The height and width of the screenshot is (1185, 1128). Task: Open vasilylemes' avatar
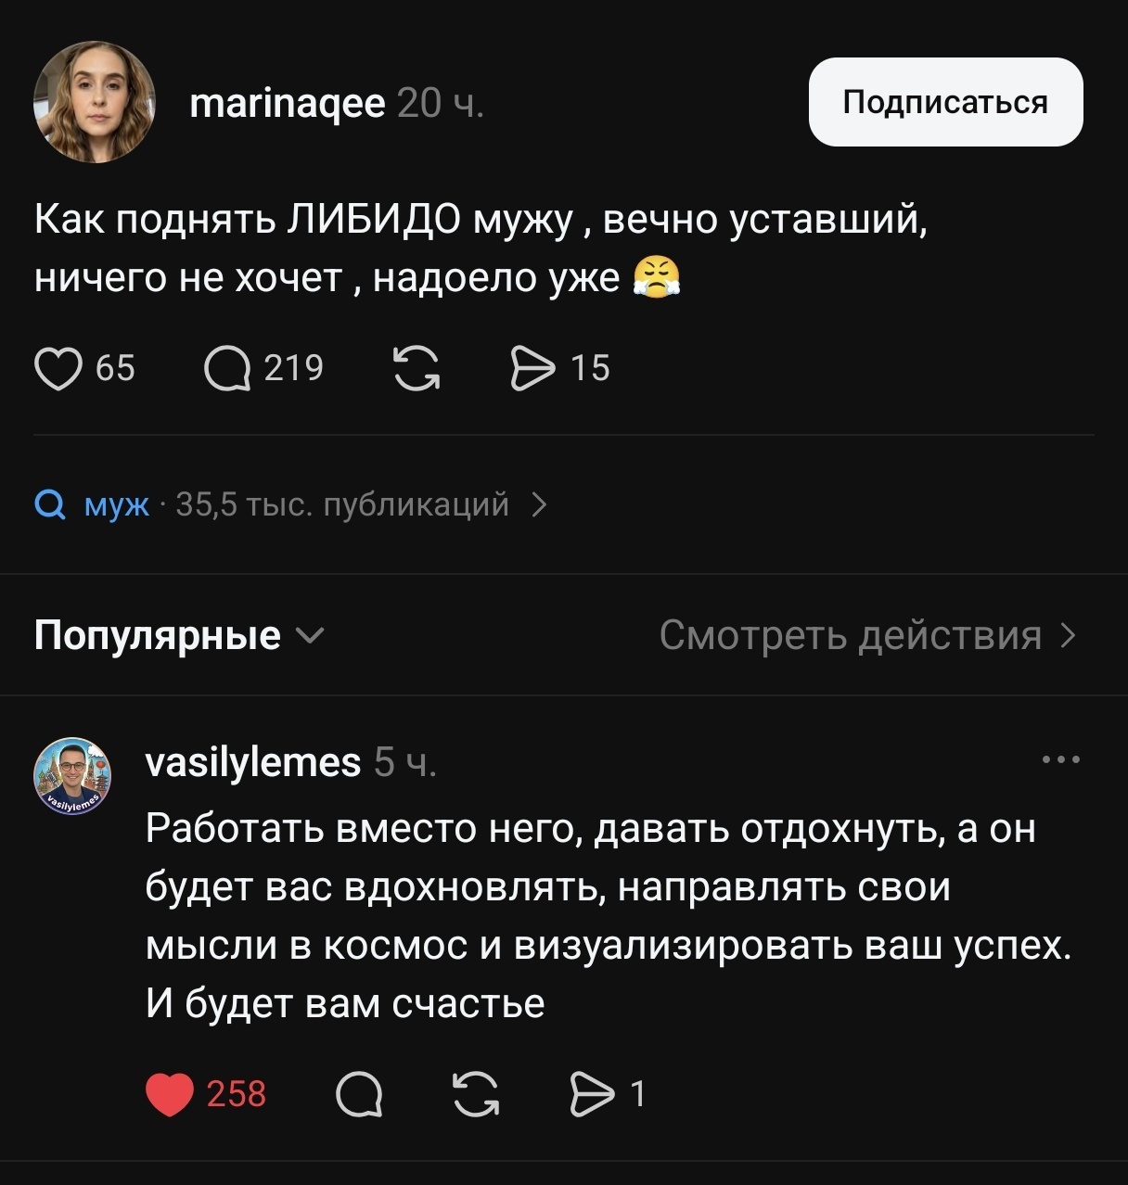click(x=72, y=775)
